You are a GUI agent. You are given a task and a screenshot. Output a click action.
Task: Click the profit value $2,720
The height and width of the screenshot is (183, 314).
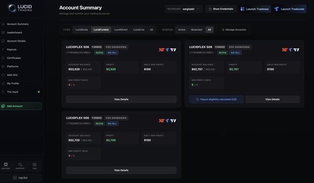[111, 140]
